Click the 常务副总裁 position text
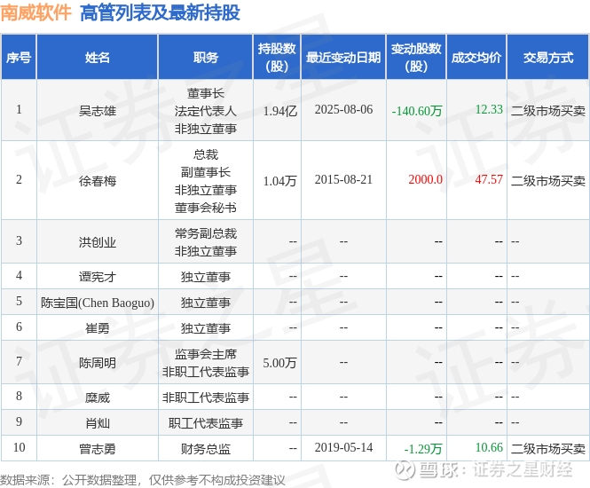The image size is (590, 488). (206, 233)
